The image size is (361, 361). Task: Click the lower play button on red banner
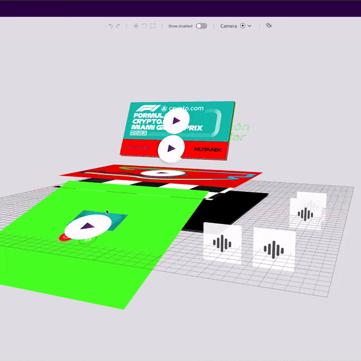[x=171, y=149]
